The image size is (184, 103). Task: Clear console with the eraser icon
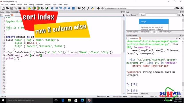point(179,38)
